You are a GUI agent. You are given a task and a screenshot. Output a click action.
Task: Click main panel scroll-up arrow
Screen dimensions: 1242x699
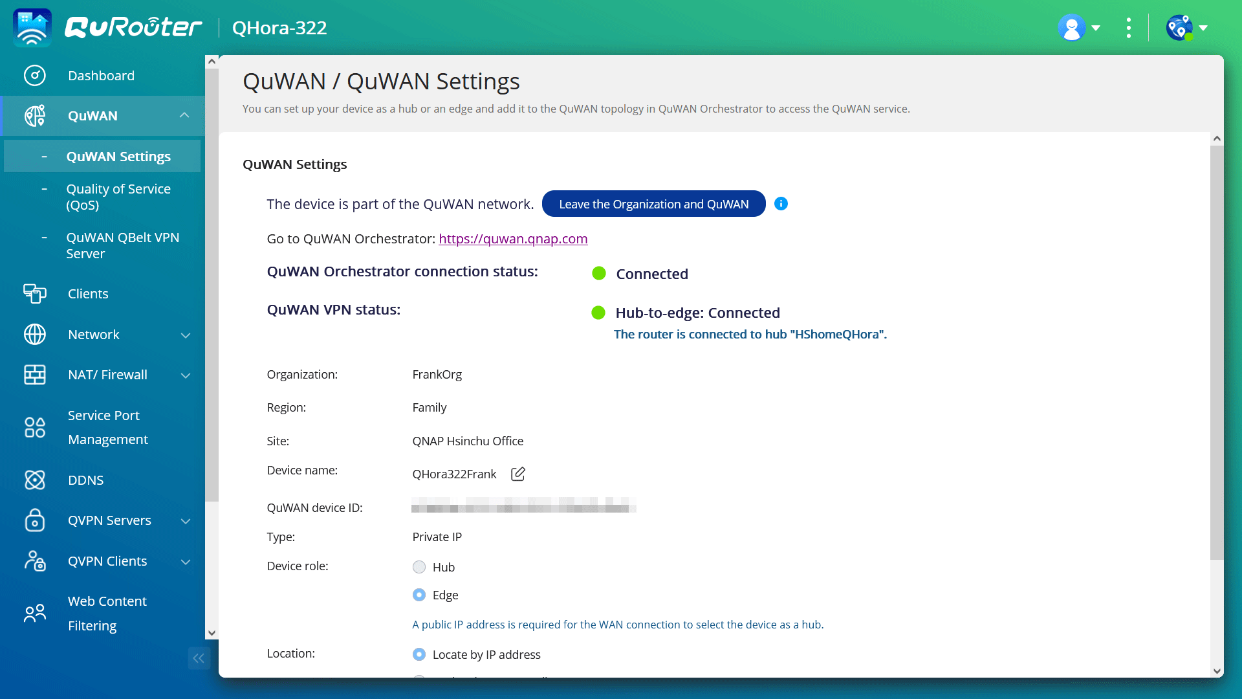point(1217,139)
